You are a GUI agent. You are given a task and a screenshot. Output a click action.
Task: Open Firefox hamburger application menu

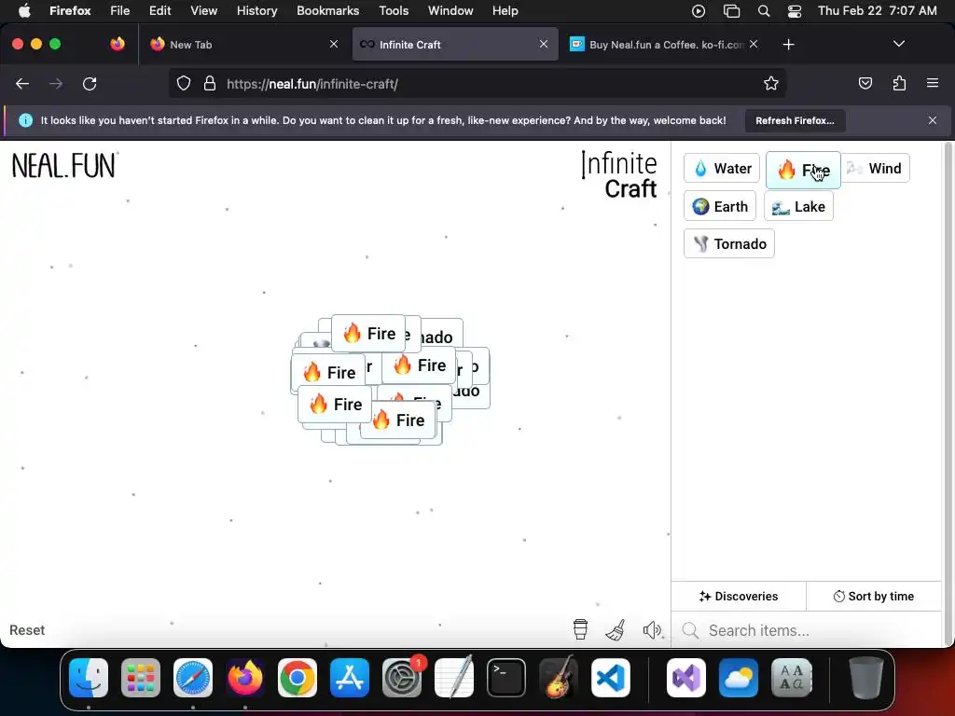click(932, 83)
